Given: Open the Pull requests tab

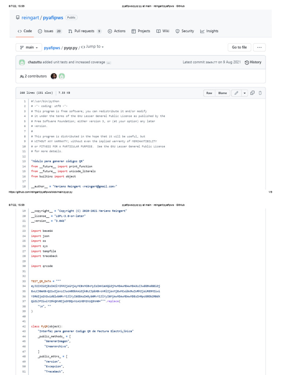Looking at the screenshot, I should 85,31.
